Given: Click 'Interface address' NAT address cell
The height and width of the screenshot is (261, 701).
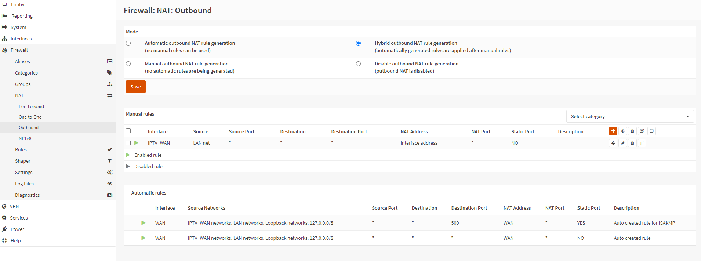Looking at the screenshot, I should click(x=419, y=143).
